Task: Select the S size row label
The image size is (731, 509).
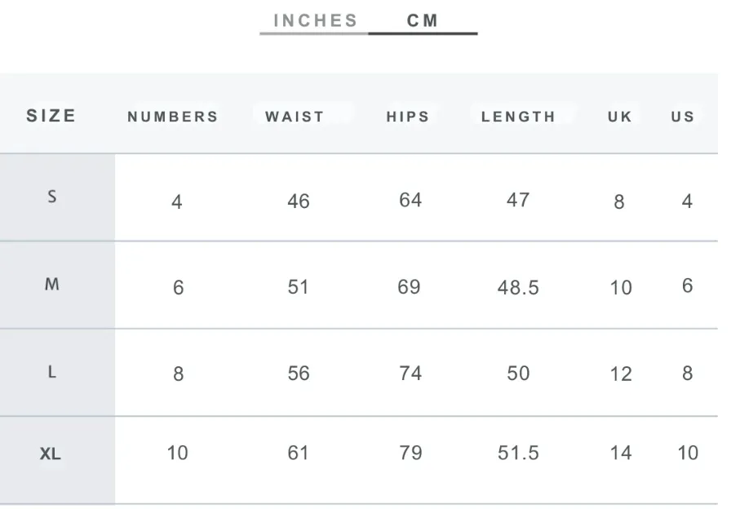Action: click(x=52, y=197)
